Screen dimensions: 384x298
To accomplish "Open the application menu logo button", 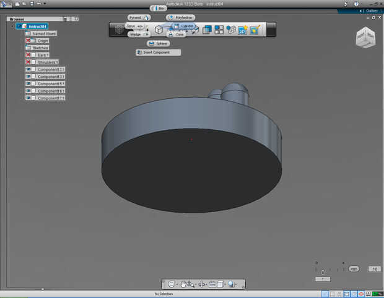I will click(4, 4).
